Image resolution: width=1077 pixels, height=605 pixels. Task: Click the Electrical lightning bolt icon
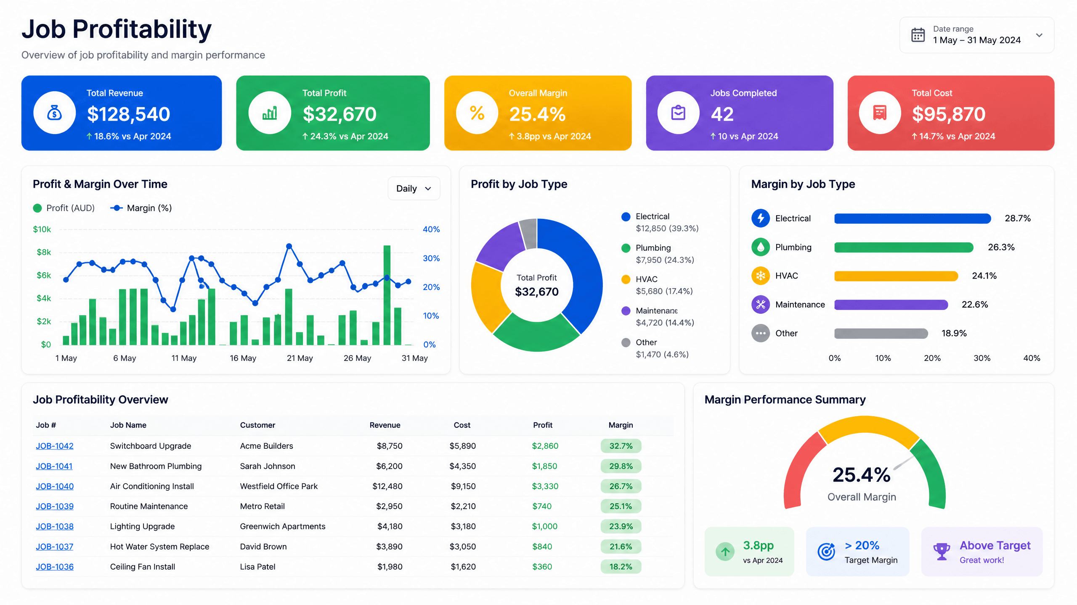[760, 218]
